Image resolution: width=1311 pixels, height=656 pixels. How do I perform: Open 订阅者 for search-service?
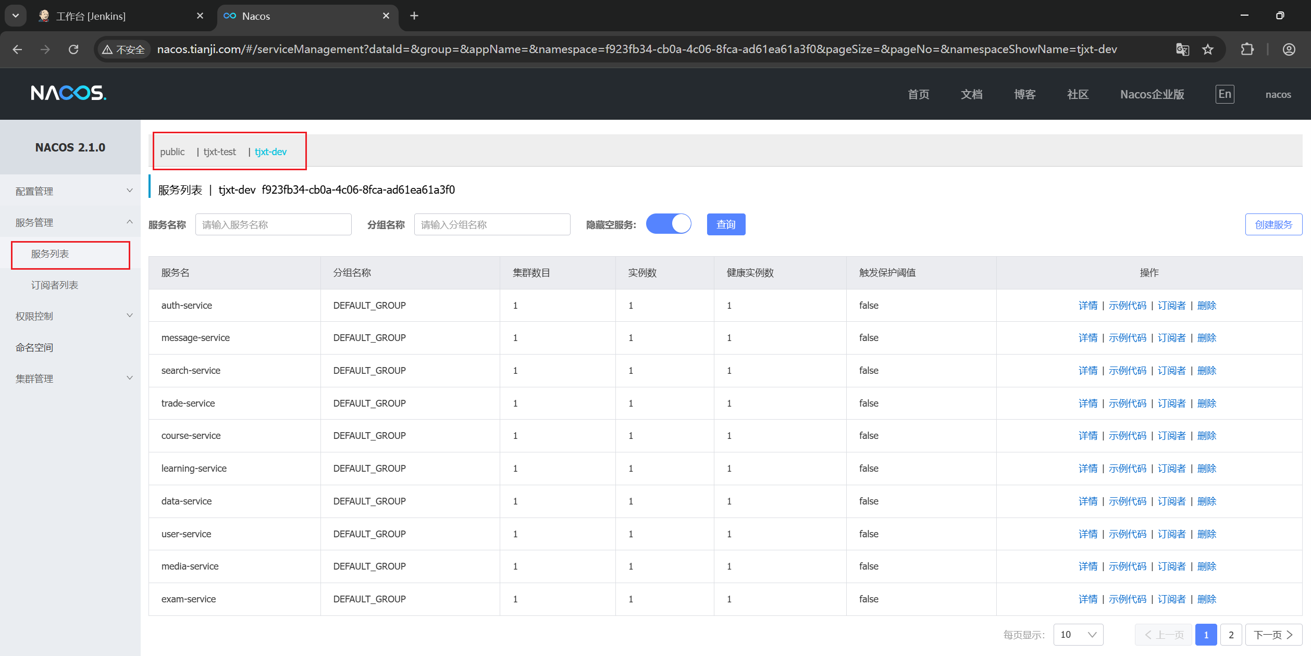(x=1171, y=371)
